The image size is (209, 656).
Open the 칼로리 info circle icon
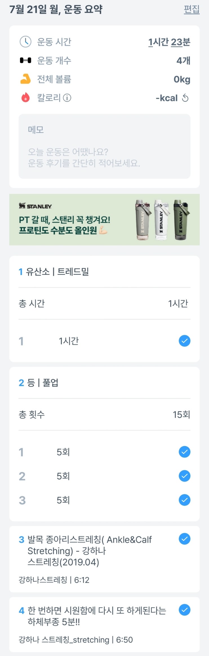point(67,98)
